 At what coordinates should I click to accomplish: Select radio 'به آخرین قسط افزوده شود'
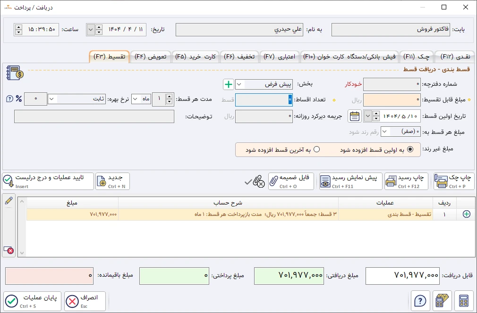click(x=317, y=149)
